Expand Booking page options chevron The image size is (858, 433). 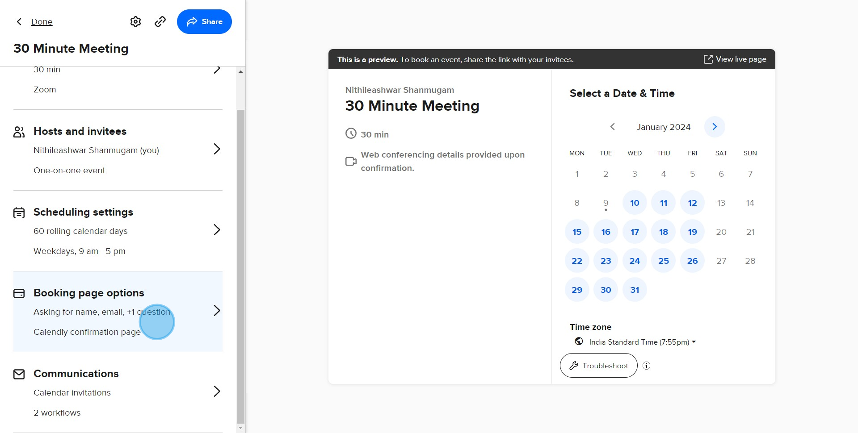(217, 310)
